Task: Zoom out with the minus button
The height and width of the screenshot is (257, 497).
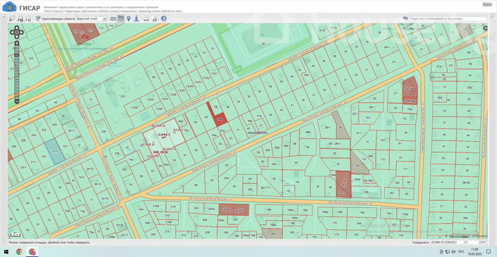Action: tap(17, 101)
